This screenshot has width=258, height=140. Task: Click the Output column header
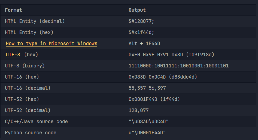[137, 10]
